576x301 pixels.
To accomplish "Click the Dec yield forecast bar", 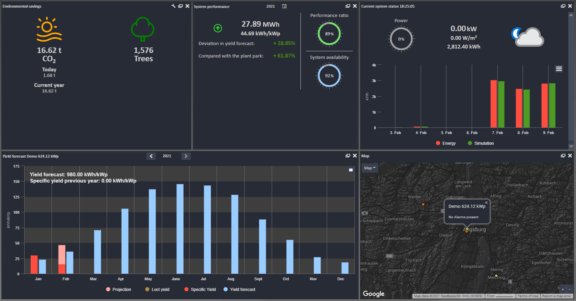I will [x=345, y=268].
